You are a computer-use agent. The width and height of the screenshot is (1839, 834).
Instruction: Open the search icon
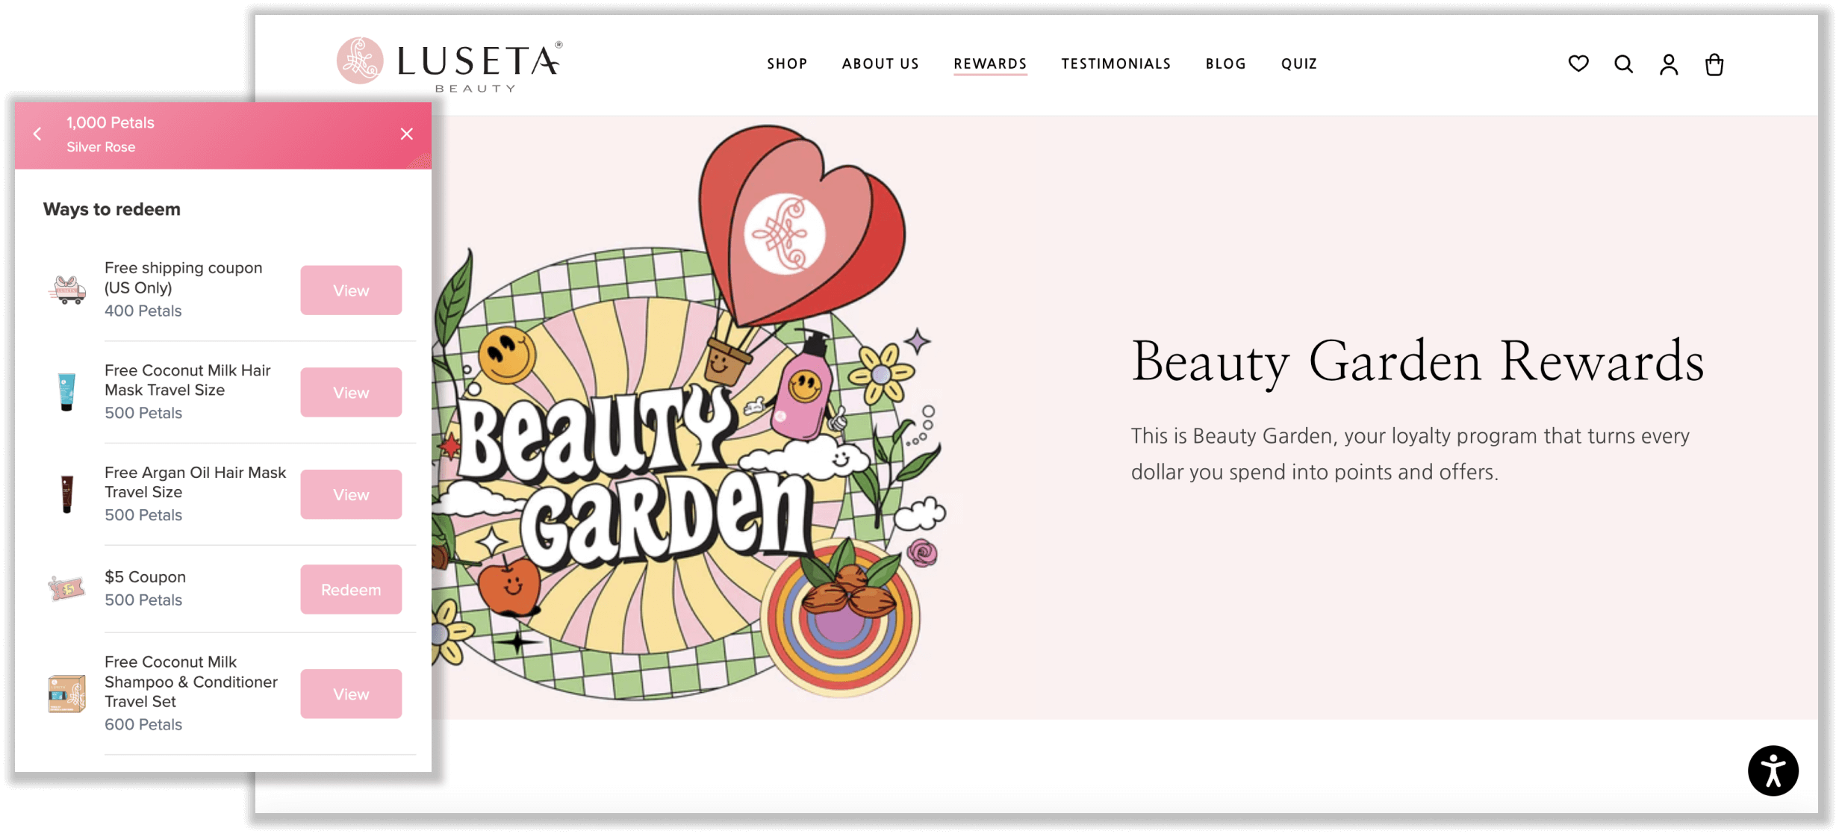pos(1623,64)
